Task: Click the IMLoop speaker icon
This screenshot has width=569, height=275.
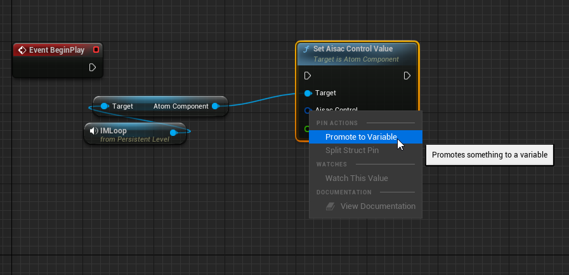Action: pyautogui.click(x=94, y=131)
